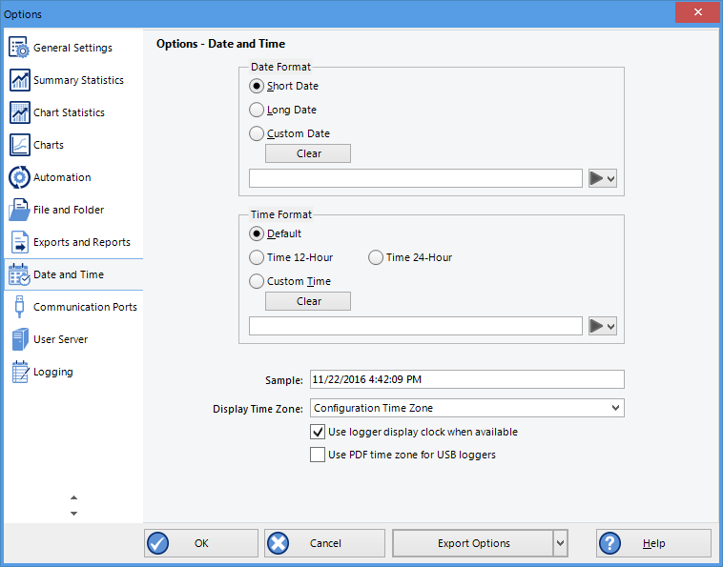Open the Export Options dropdown arrow

click(x=560, y=543)
